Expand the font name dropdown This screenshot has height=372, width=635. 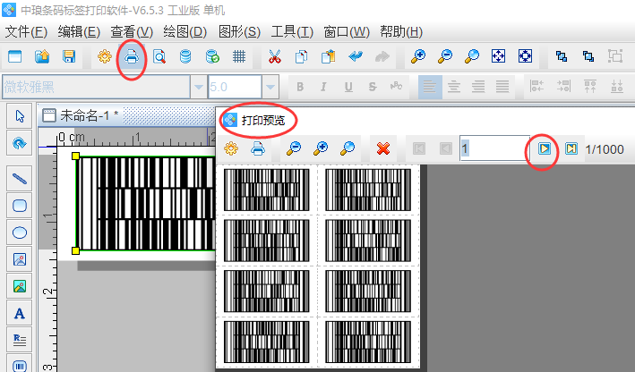[x=198, y=87]
